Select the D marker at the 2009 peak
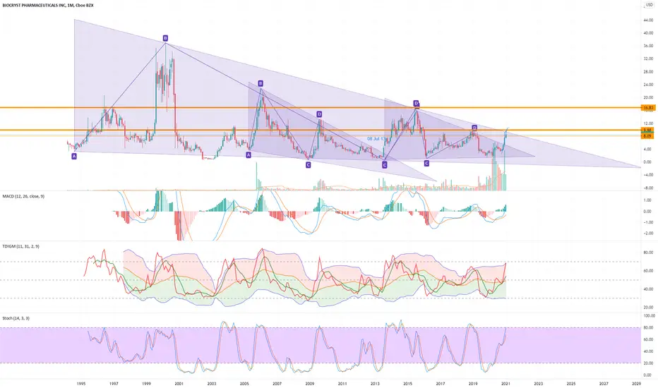The width and height of the screenshot is (658, 388). [x=319, y=114]
